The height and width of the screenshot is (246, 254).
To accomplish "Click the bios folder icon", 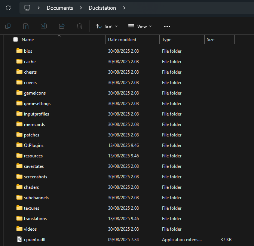I will click(19, 51).
